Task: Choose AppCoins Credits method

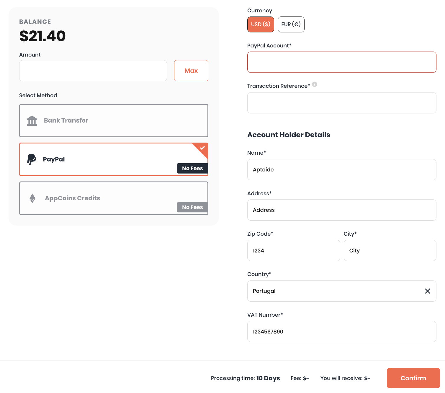Action: click(x=114, y=198)
